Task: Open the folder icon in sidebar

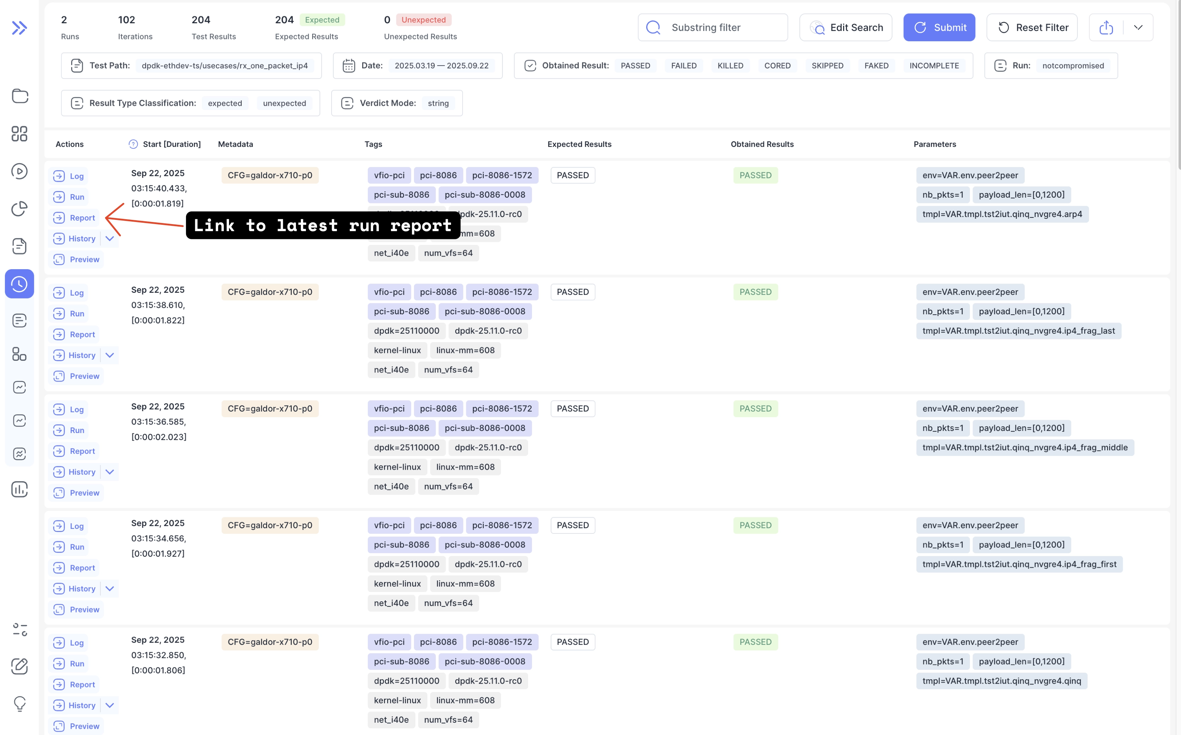Action: point(19,96)
